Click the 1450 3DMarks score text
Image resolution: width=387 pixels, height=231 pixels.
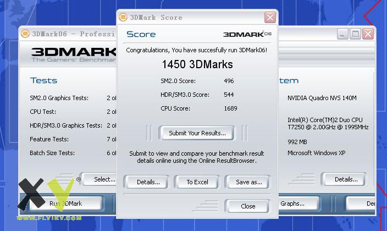point(197,64)
